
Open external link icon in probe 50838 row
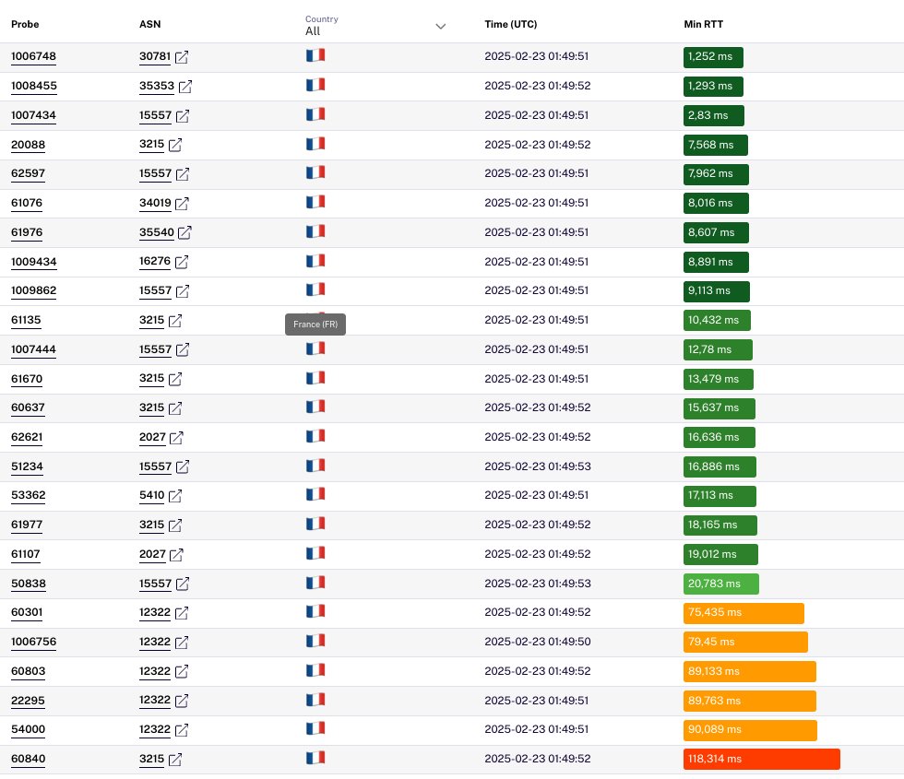coord(183,584)
